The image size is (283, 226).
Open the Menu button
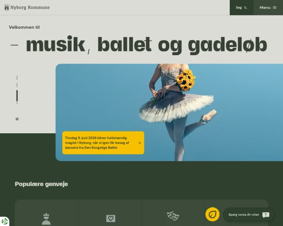pyautogui.click(x=268, y=8)
